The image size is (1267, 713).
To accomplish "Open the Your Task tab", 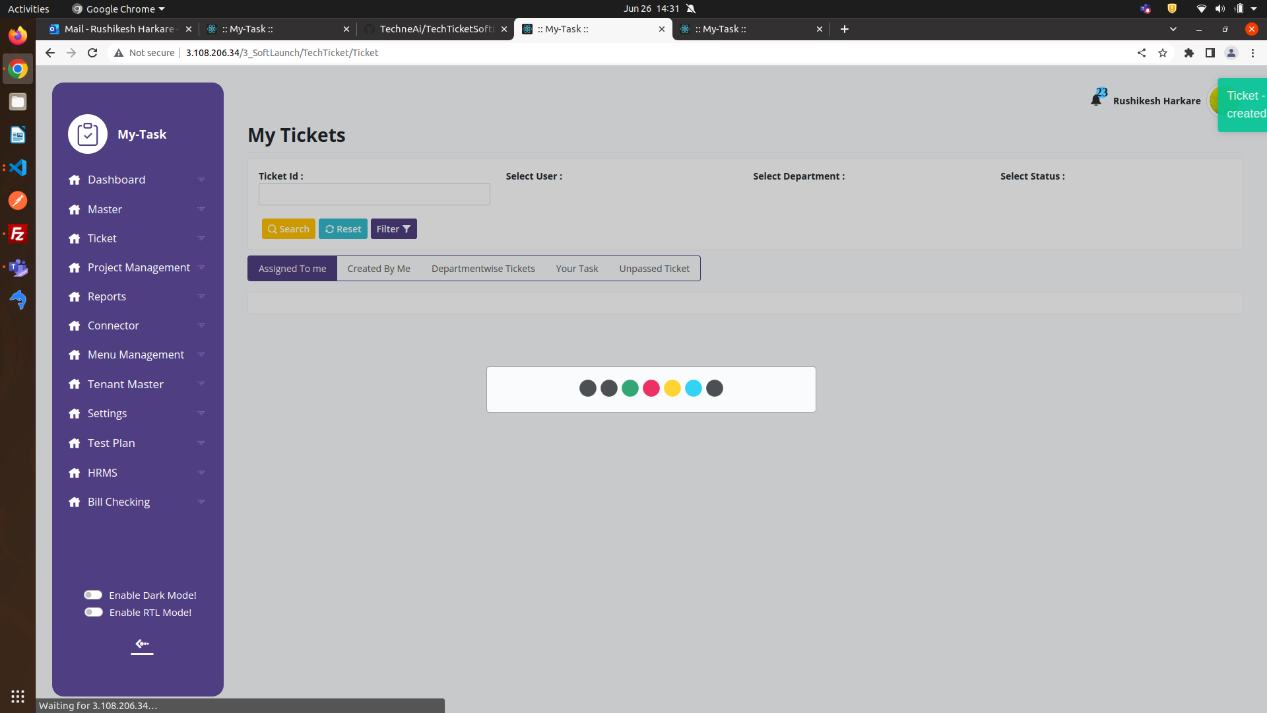I will 577,269.
